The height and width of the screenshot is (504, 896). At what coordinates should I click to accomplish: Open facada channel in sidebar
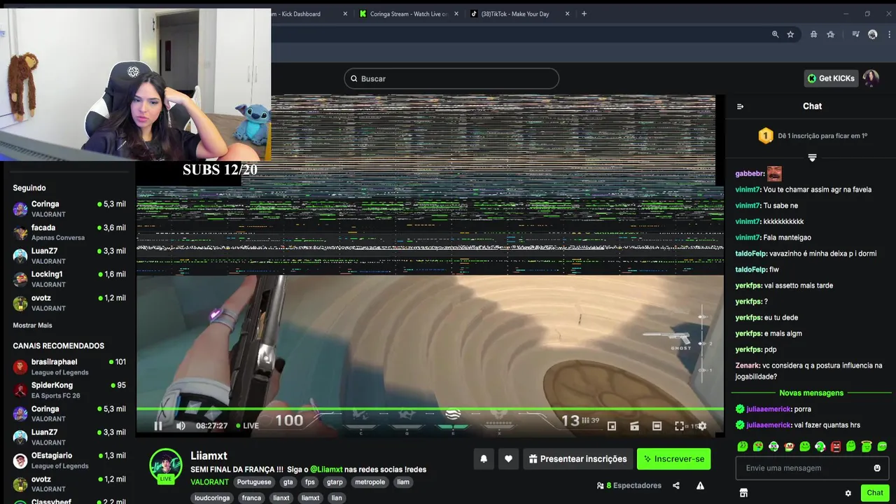69,232
